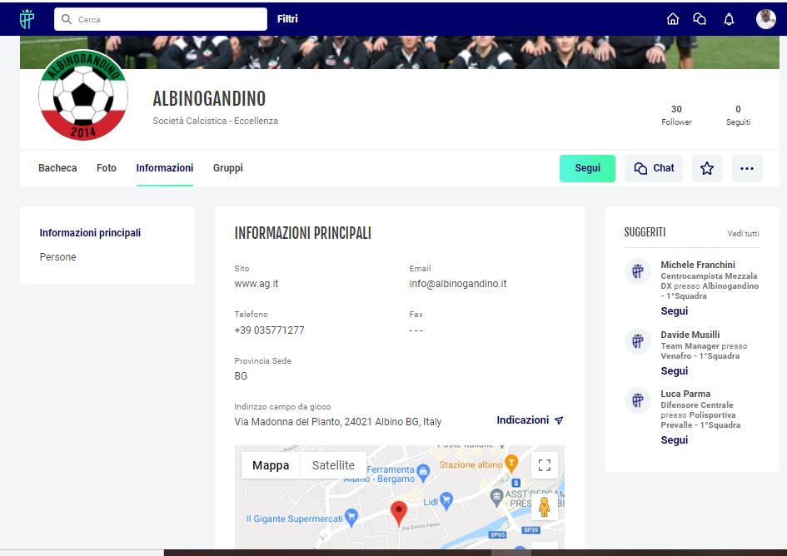
Task: Open Indicazioni directions link
Action: click(530, 420)
